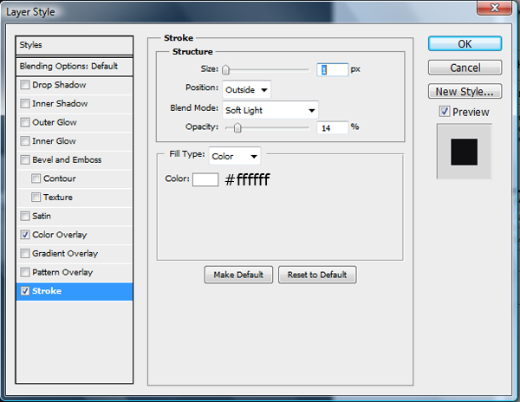
Task: Uncheck the Stroke checkbox
Action: click(x=25, y=291)
